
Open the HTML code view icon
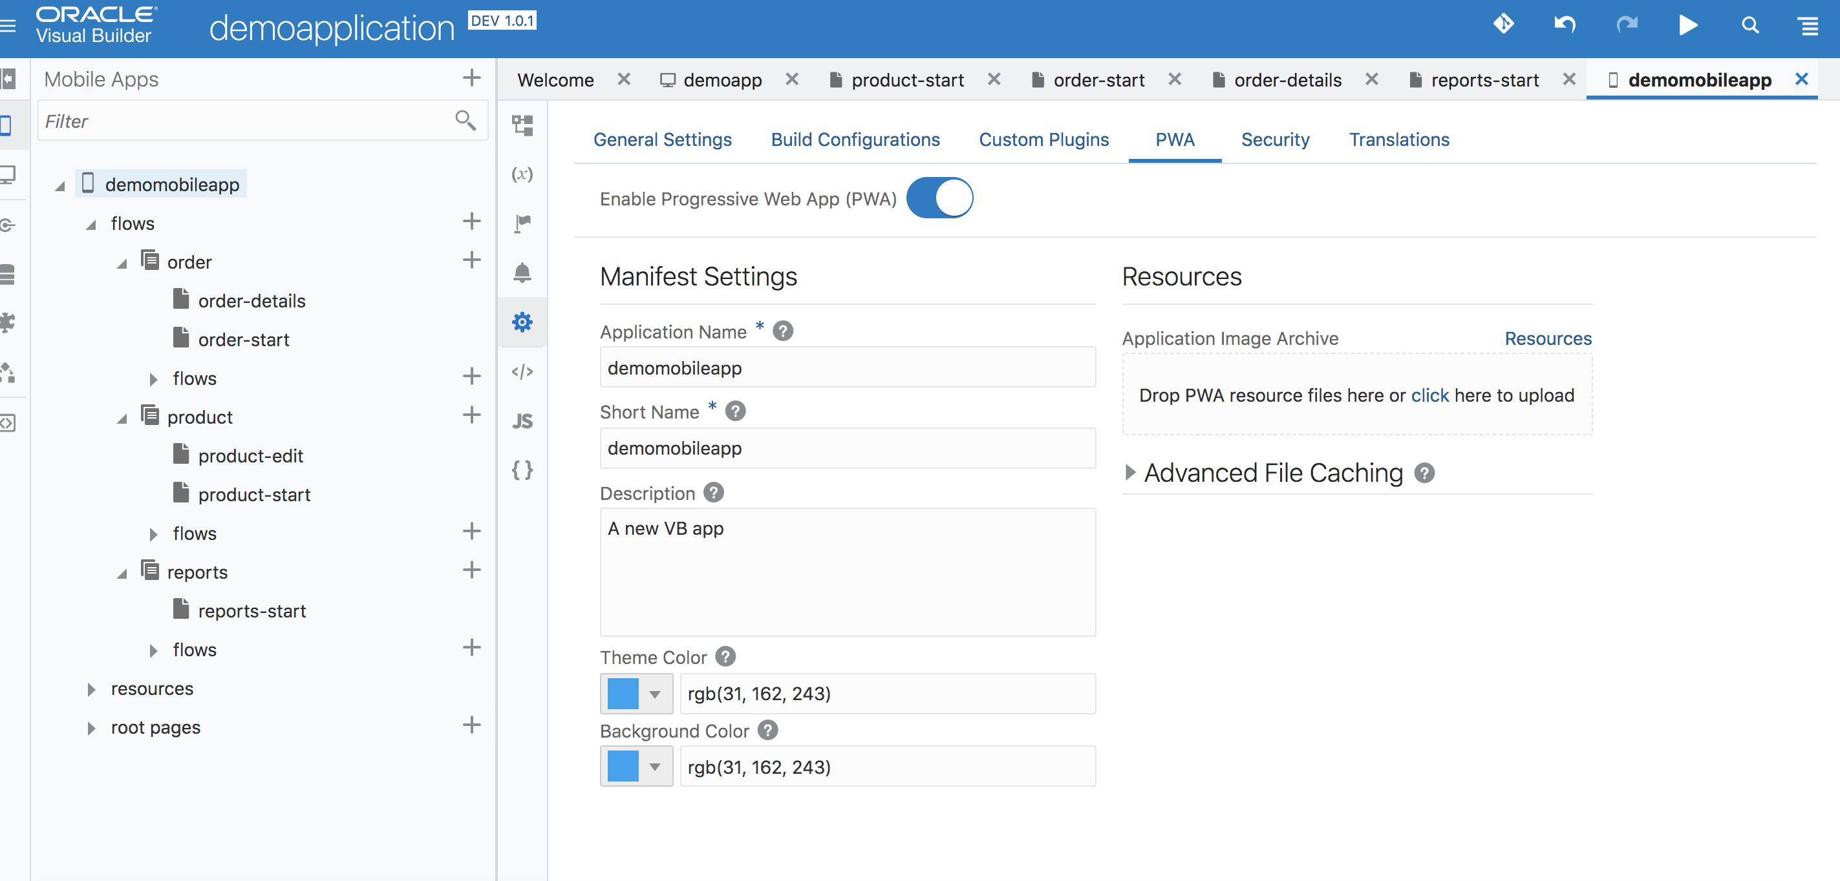(x=522, y=371)
